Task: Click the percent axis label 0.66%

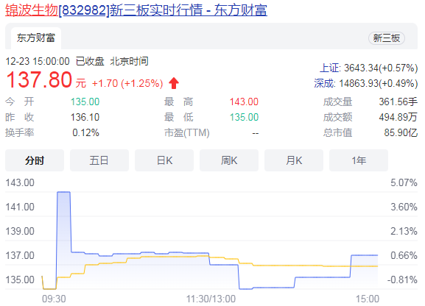Action: coord(404,256)
